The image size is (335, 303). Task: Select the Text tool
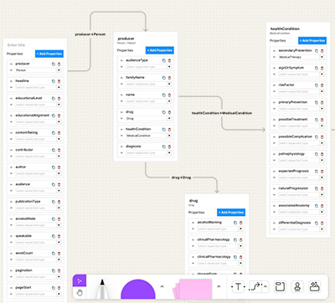click(x=238, y=287)
